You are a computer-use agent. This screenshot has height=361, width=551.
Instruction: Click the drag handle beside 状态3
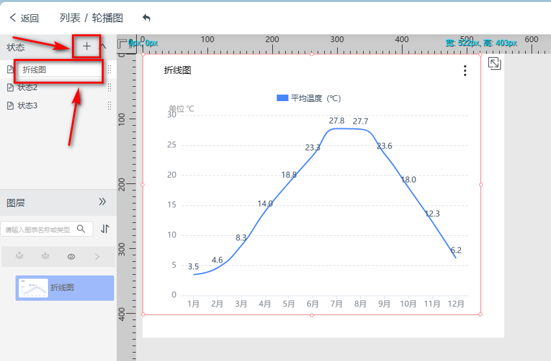[x=109, y=105]
